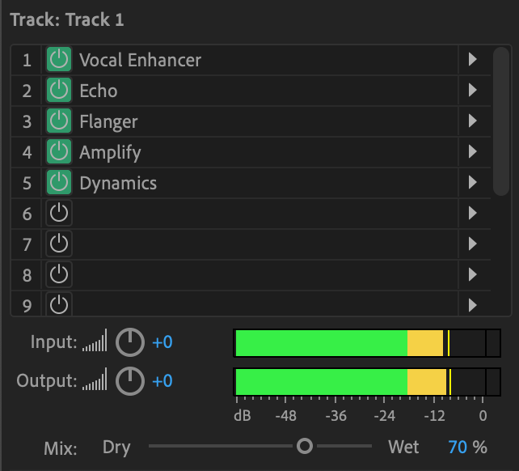Select the Flanger effect row
Viewport: 519px width, 471px height.
click(x=251, y=121)
